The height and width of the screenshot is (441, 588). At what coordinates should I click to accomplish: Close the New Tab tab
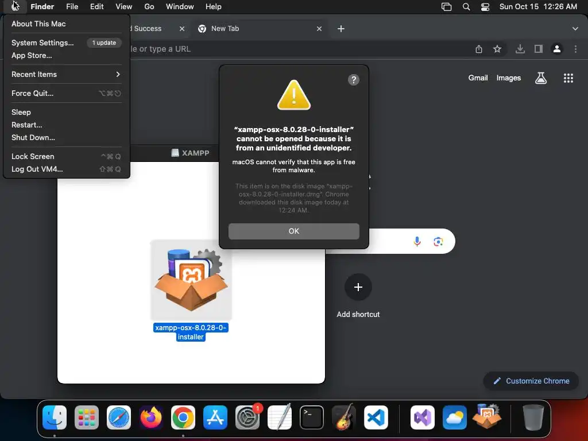[x=319, y=29]
